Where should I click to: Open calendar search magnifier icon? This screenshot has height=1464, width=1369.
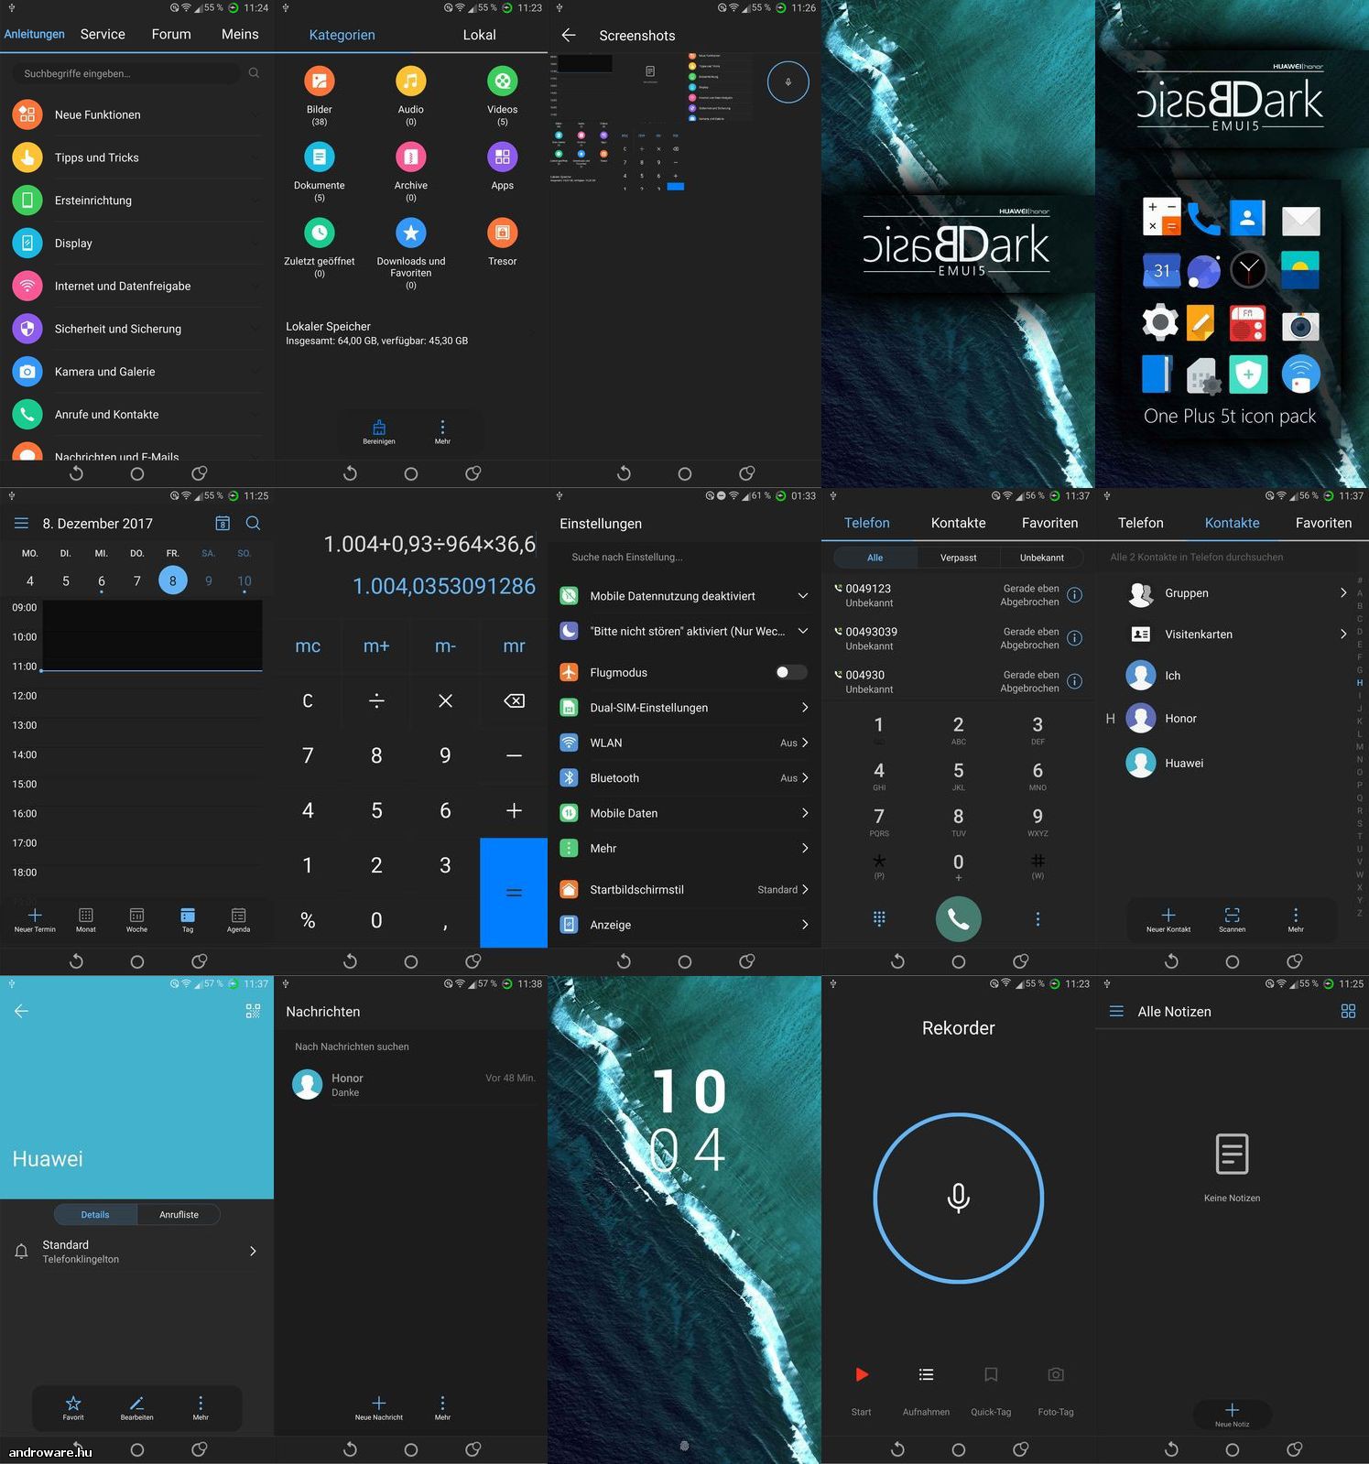coord(254,523)
